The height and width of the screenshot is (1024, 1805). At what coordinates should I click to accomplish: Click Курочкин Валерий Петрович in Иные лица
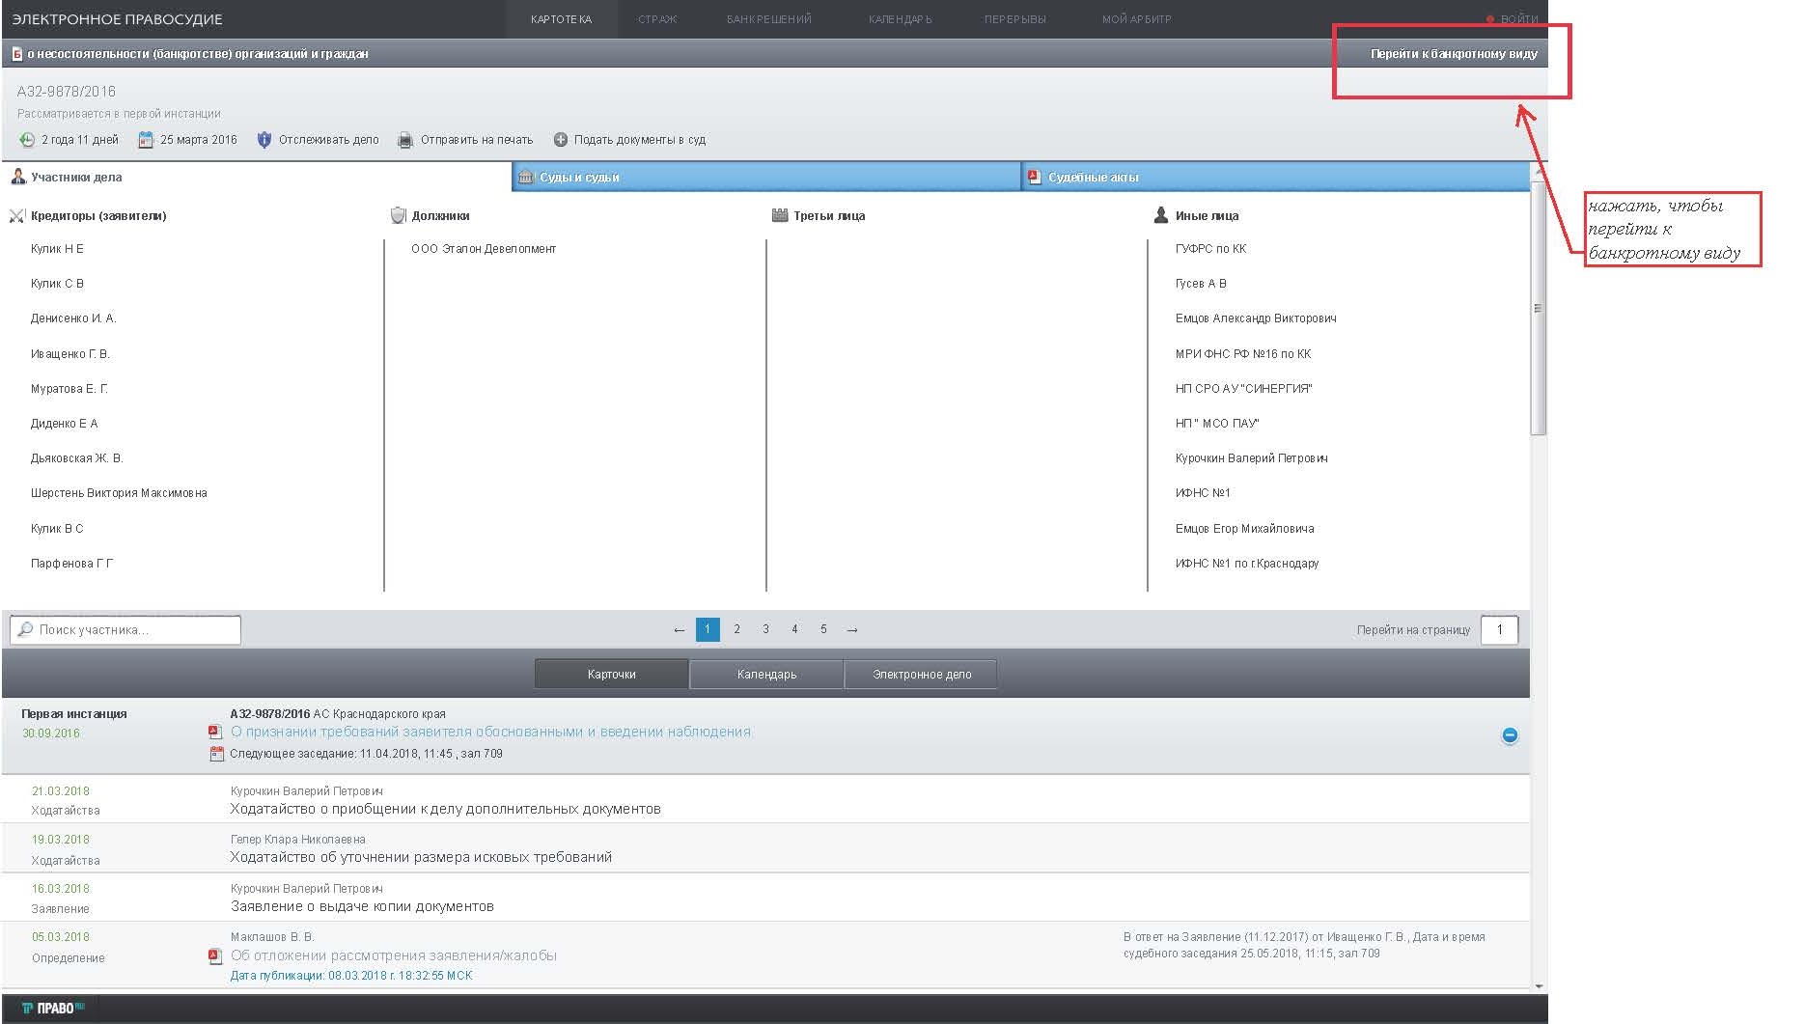coord(1251,458)
